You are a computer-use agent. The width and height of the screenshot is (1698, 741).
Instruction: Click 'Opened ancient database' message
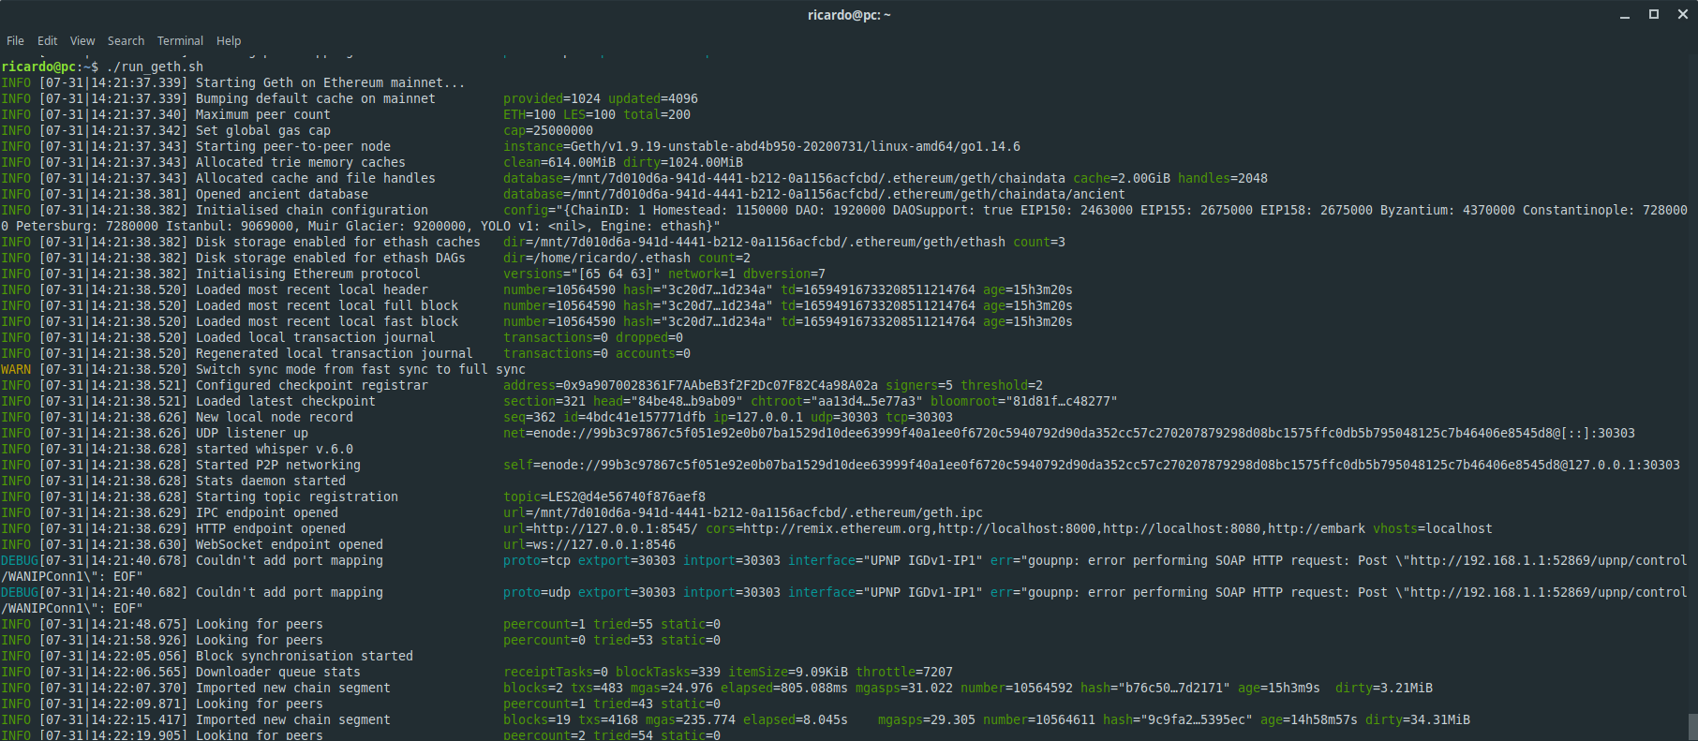tap(281, 194)
